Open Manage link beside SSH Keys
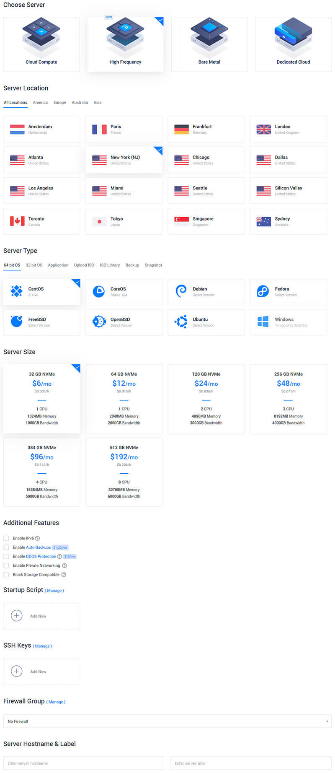335x773 pixels. pyautogui.click(x=42, y=646)
